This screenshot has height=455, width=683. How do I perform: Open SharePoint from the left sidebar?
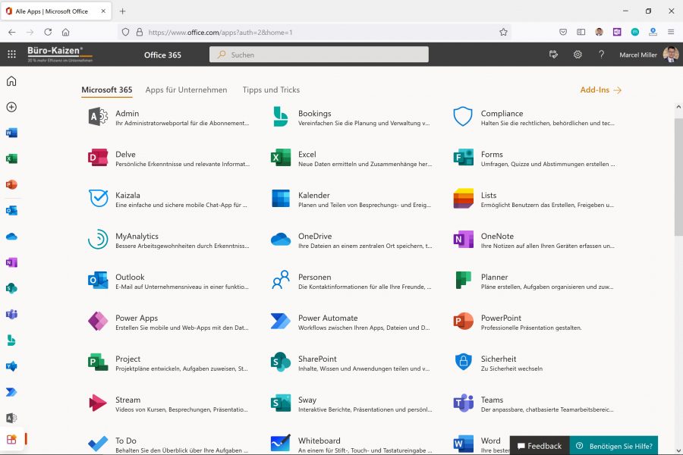click(x=11, y=288)
